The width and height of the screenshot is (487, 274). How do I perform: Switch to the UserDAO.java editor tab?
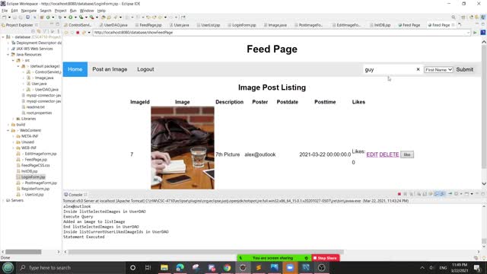pyautogui.click(x=113, y=25)
